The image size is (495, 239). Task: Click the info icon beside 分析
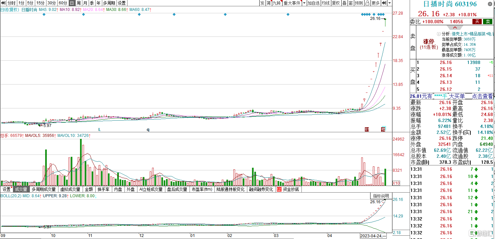(x=439, y=34)
